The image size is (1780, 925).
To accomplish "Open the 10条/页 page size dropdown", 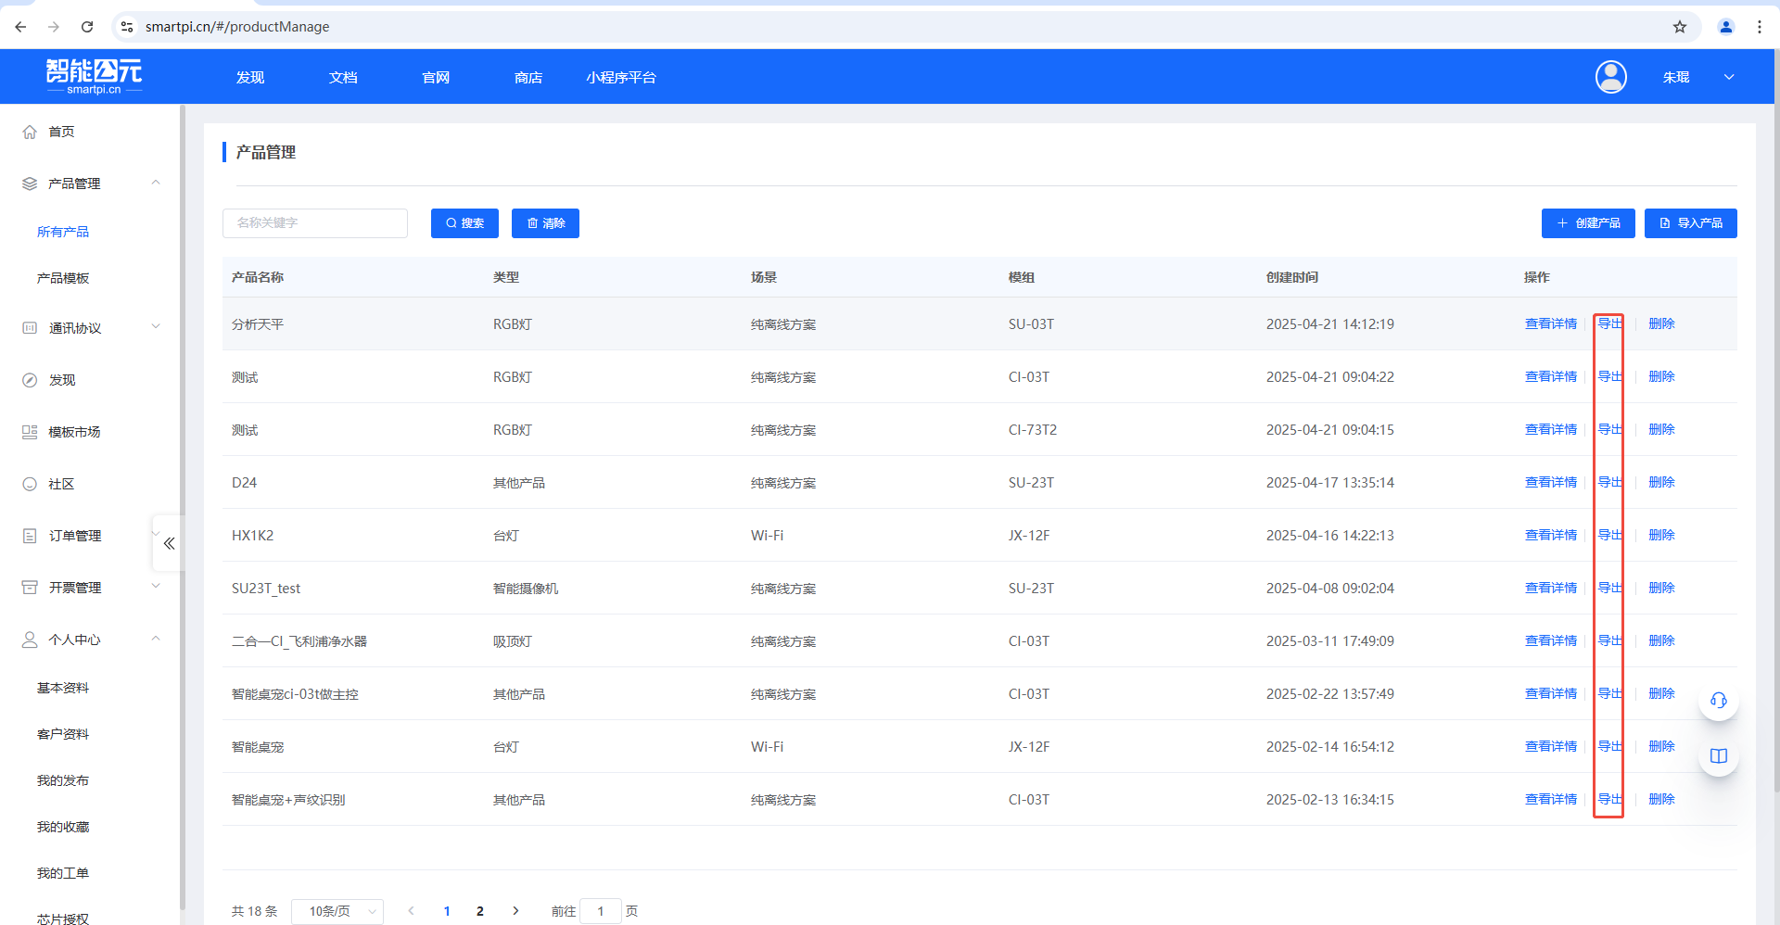I will click(x=337, y=911).
